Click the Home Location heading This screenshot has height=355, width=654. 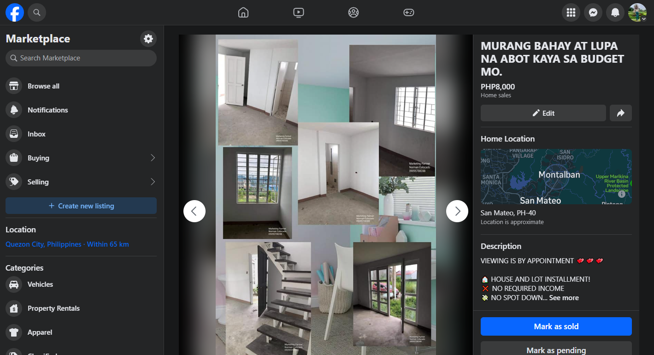point(508,139)
